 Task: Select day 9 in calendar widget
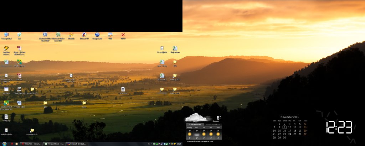point(284,127)
